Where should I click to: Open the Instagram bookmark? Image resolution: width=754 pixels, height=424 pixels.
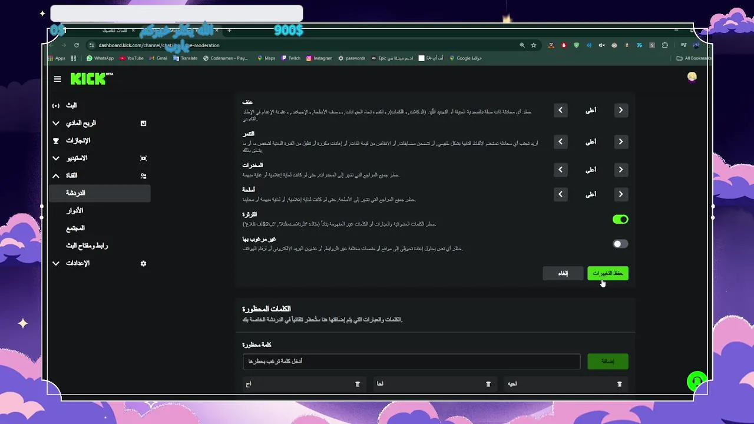[x=319, y=58]
